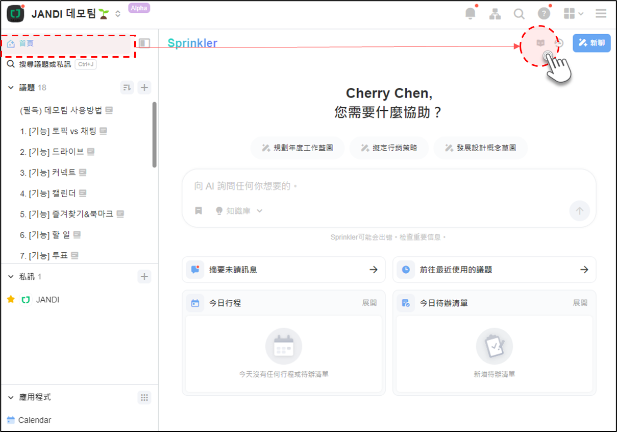Click the 摘要未讀訊息 message icon
The height and width of the screenshot is (432, 617).
[x=195, y=270]
